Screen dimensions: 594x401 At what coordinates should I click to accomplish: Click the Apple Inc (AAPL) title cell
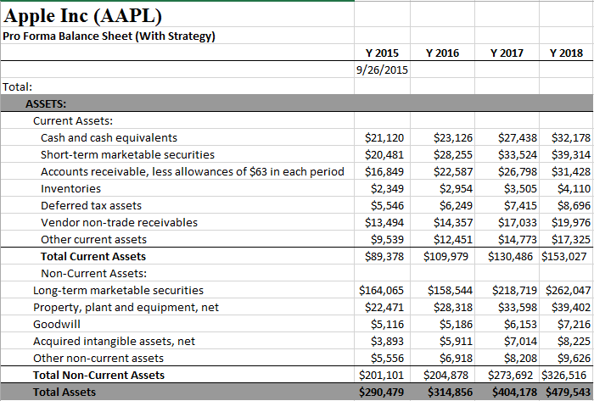82,15
